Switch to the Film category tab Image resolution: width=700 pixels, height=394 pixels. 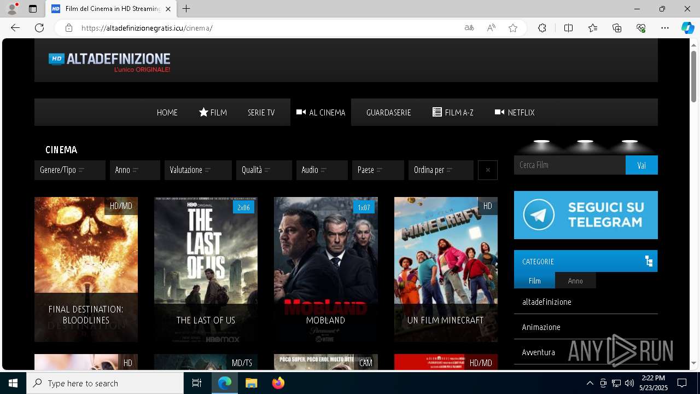[534, 280]
